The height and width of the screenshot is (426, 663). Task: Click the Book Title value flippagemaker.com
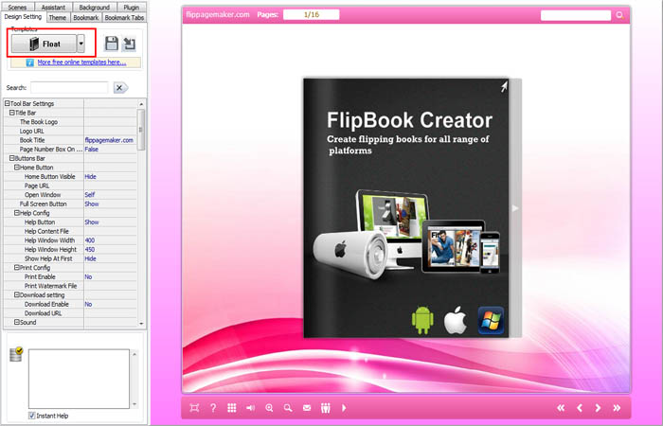pos(109,140)
